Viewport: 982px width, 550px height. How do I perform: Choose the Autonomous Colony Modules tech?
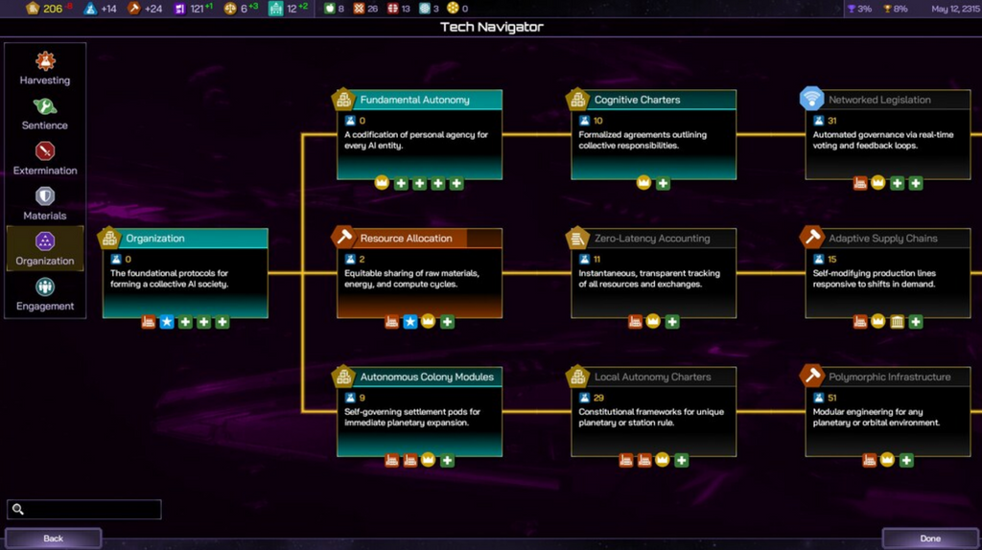(419, 412)
